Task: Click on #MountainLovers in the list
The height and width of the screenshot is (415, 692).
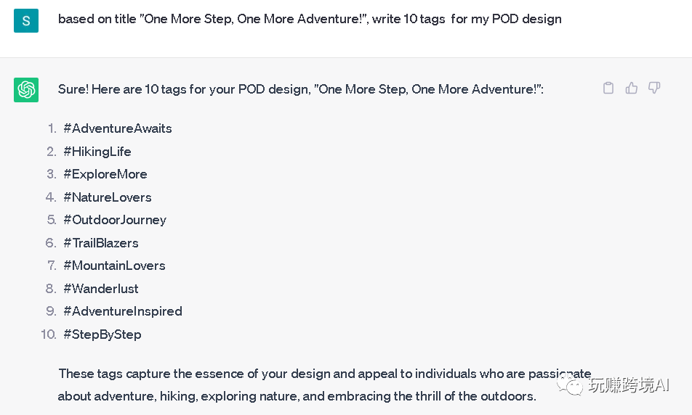Action: 114,266
